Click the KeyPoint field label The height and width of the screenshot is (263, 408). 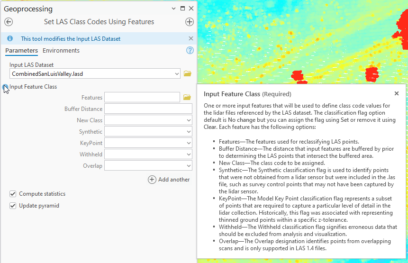tap(91, 143)
